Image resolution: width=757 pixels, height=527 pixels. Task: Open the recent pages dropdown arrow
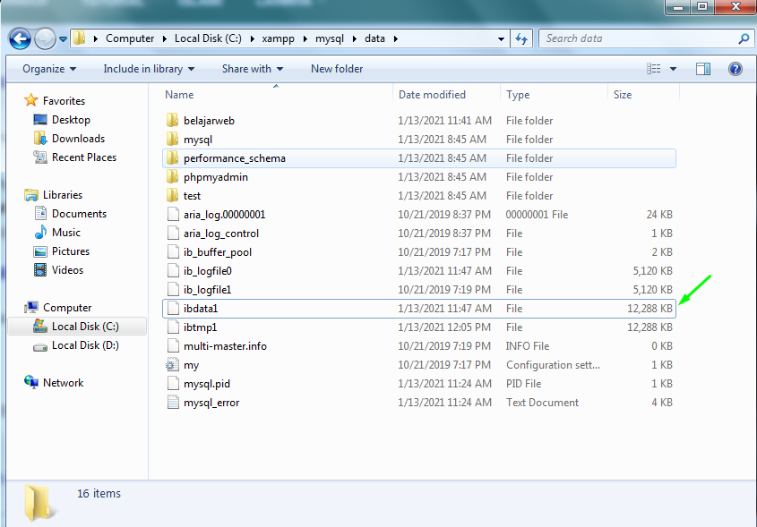pos(64,39)
